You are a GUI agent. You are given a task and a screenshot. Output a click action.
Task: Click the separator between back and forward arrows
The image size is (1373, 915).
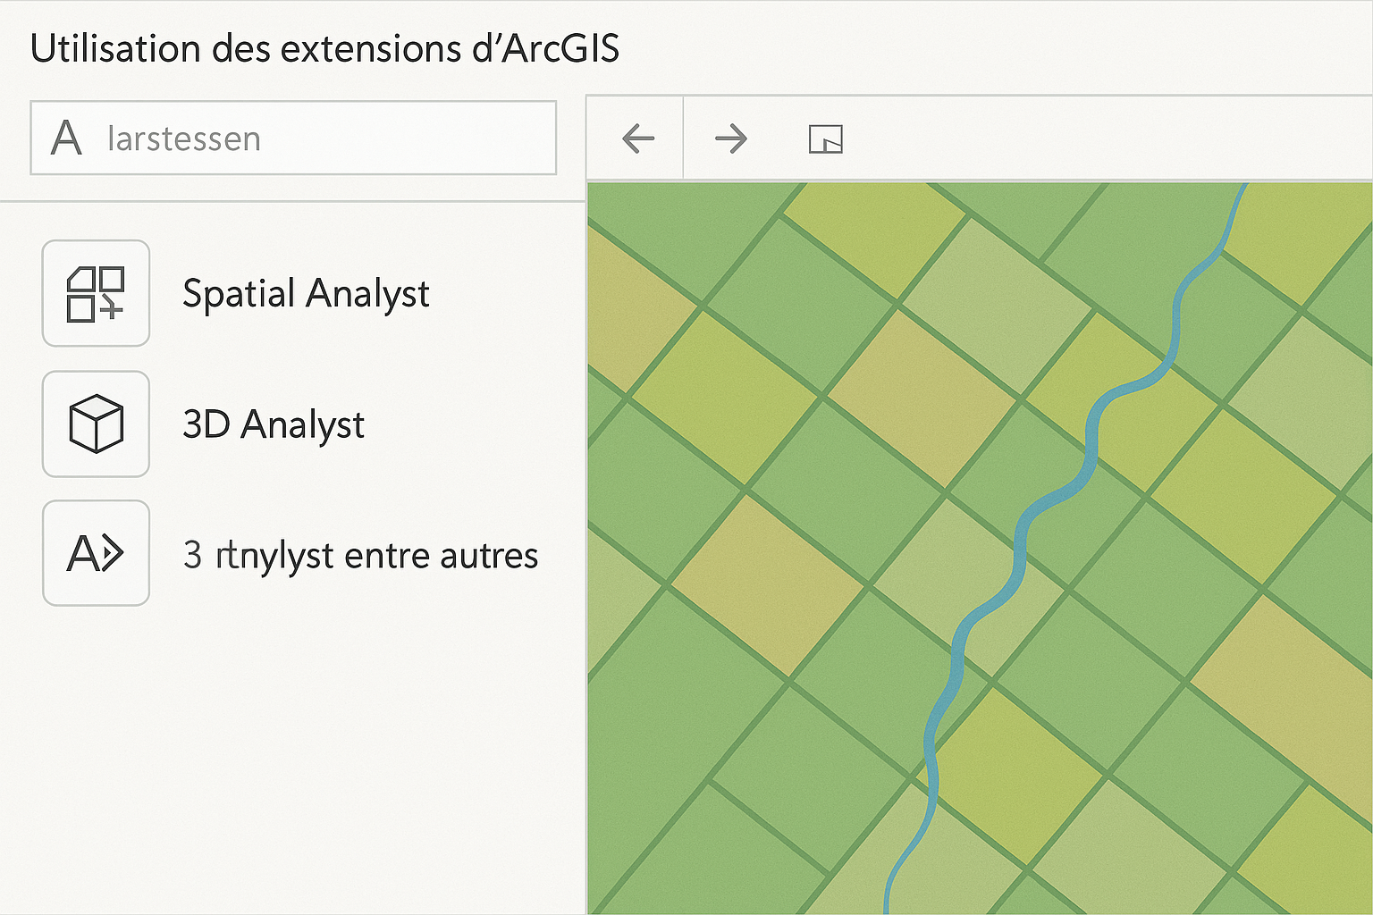pyautogui.click(x=684, y=139)
